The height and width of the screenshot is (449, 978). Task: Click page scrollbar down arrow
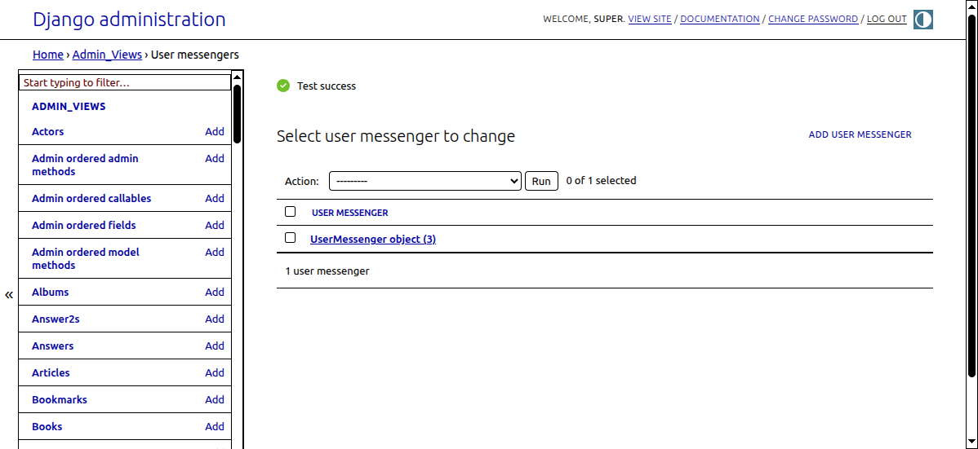(x=972, y=442)
